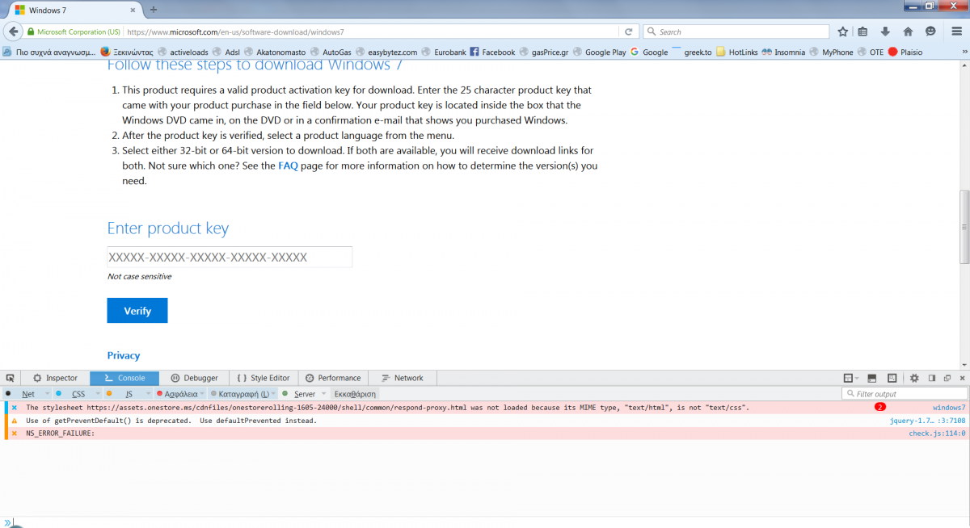Focus the product key input field
970x528 pixels.
[230, 258]
